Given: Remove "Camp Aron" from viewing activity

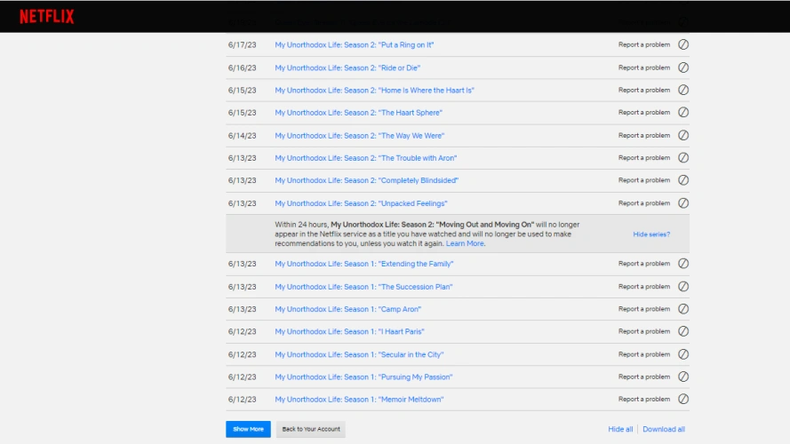Looking at the screenshot, I should (x=682, y=309).
